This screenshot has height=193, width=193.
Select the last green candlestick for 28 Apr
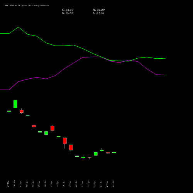114,152
